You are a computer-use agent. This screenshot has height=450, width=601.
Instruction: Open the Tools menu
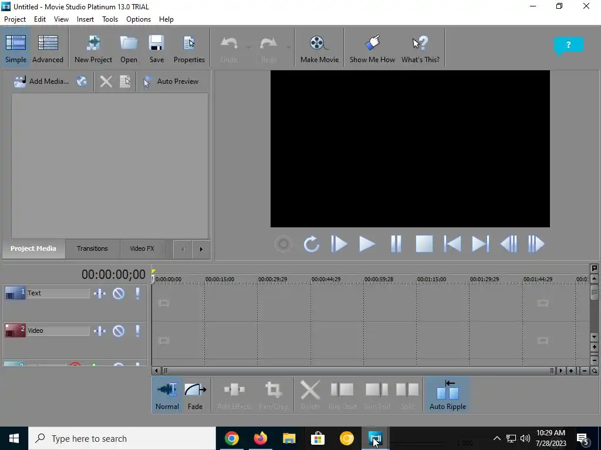[x=110, y=19]
